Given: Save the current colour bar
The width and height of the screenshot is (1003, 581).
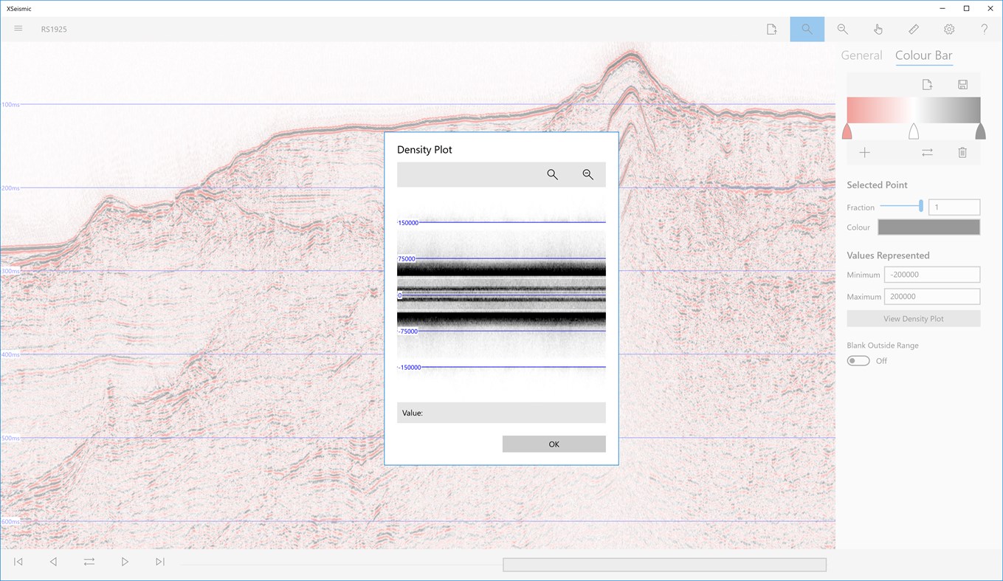Looking at the screenshot, I should tap(962, 84).
